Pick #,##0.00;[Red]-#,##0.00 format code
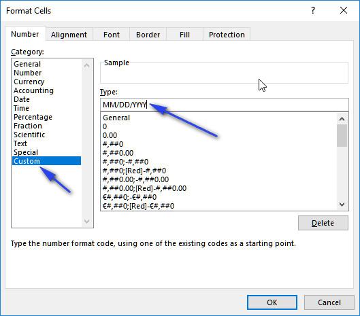The height and width of the screenshot is (316, 360). (219, 188)
